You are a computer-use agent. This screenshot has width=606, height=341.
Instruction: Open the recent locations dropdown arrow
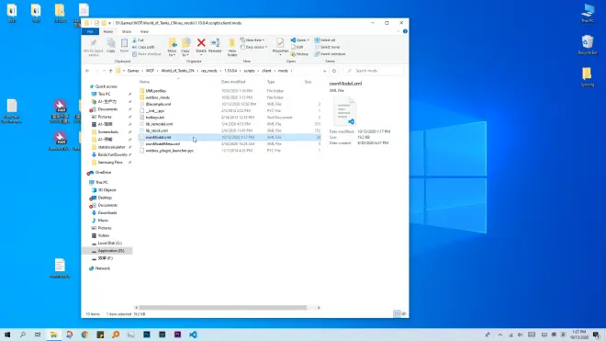pos(104,71)
